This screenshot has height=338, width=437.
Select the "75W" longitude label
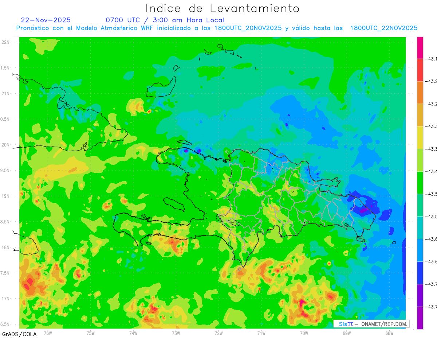(x=91, y=333)
